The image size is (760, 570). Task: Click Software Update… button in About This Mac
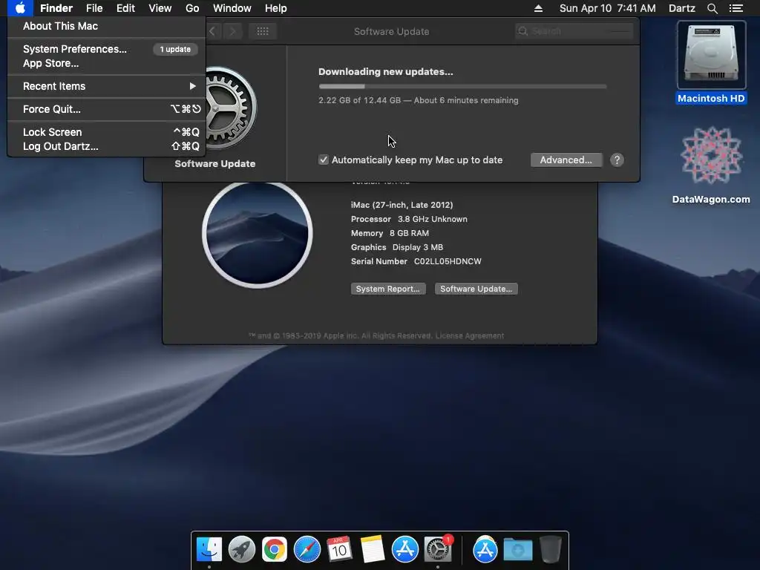(476, 289)
